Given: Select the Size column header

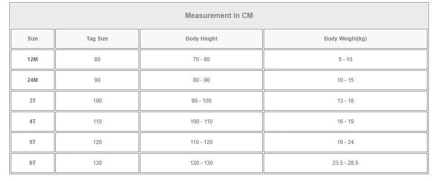Looking at the screenshot, I should click(32, 39).
